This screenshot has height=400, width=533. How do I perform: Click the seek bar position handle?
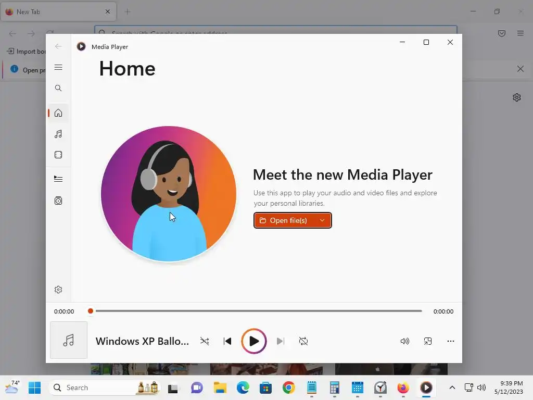[91, 311]
